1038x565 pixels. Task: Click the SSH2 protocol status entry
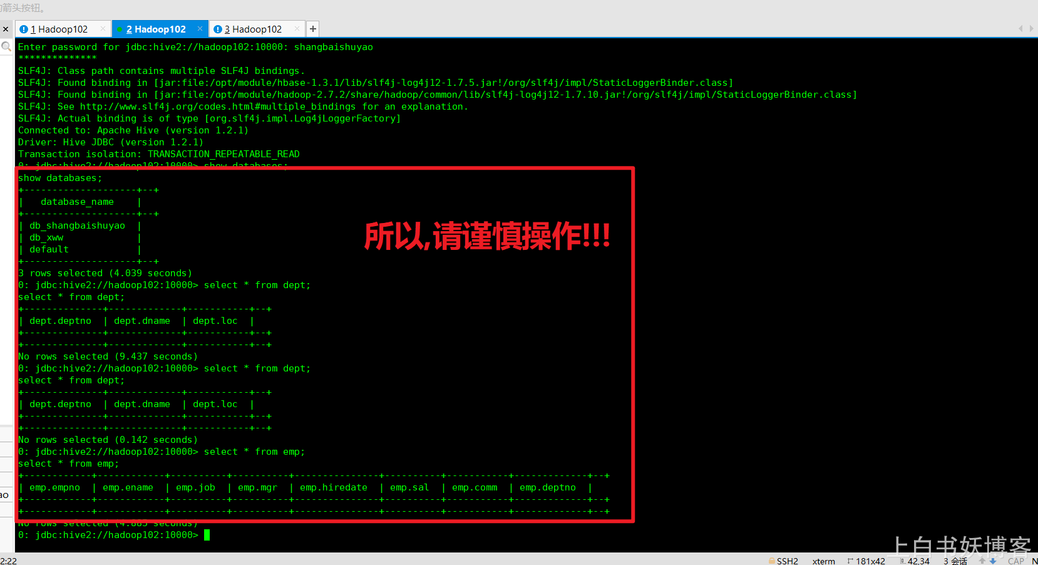pos(787,561)
